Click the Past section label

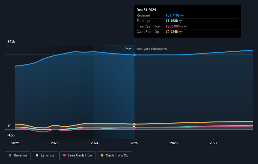point(128,49)
